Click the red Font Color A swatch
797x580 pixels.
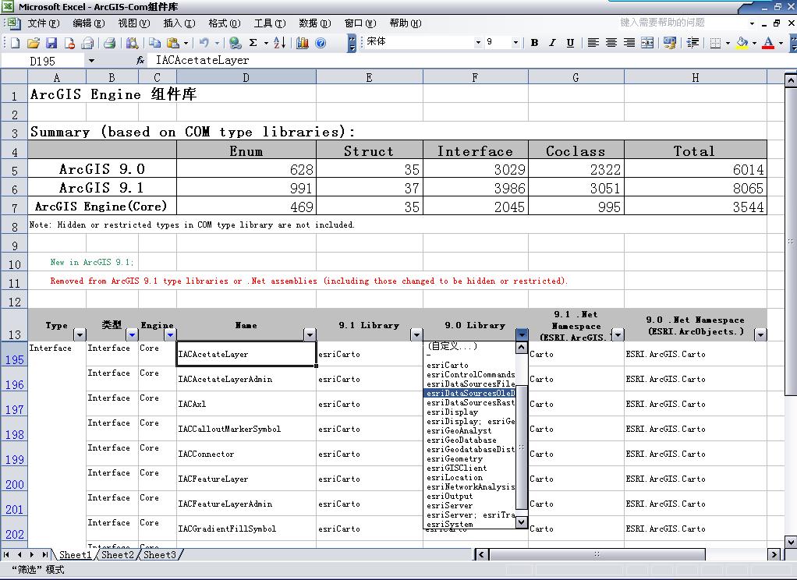click(x=769, y=43)
